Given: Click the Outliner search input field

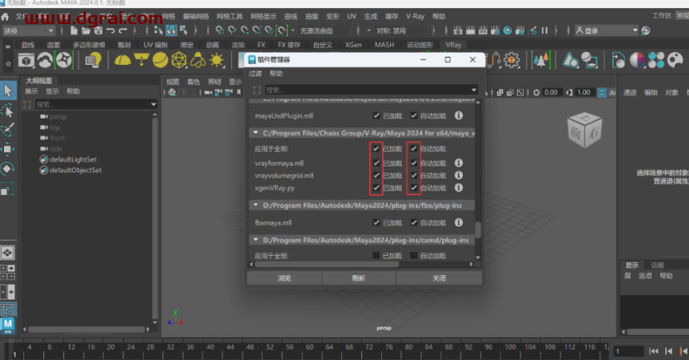Looking at the screenshot, I should tap(92, 104).
